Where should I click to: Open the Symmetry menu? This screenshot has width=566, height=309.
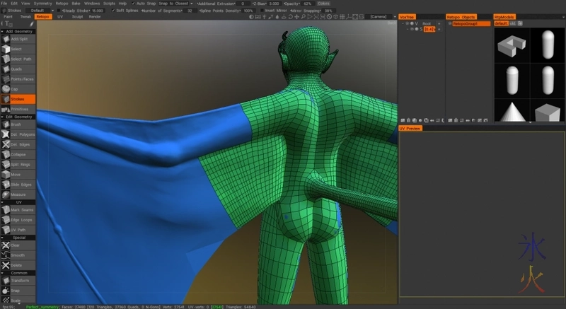coord(42,4)
